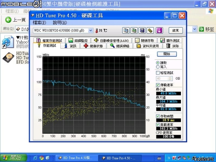Click the 移至 Go button in Explorer window
This screenshot has width=216, height=162.
point(207,29)
